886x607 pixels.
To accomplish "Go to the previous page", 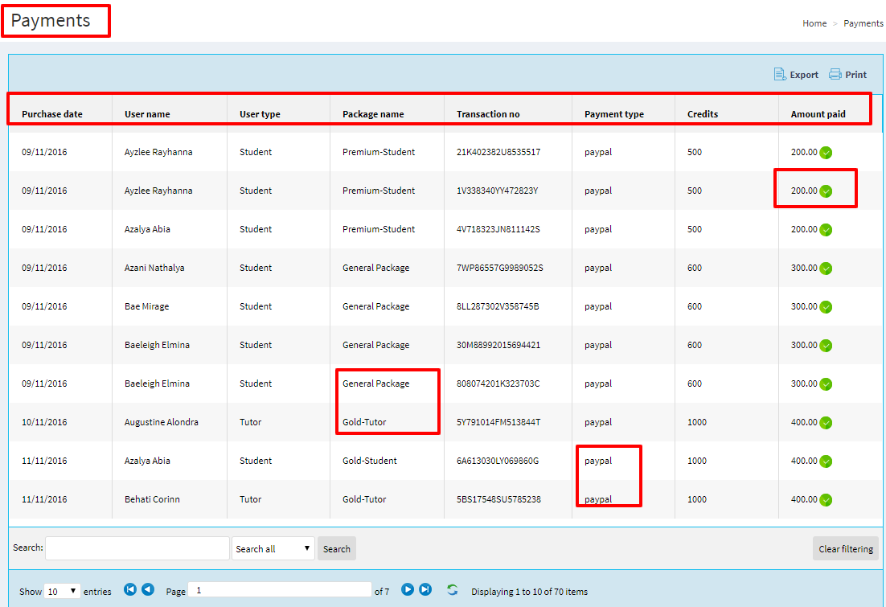I will coord(148,590).
